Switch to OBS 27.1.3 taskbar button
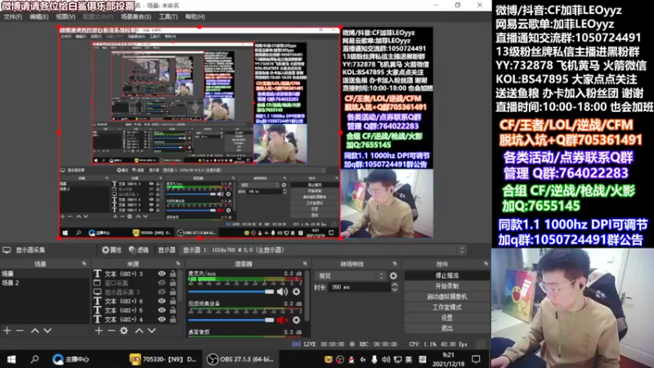Screen dimensions: 654x368 [240, 359]
